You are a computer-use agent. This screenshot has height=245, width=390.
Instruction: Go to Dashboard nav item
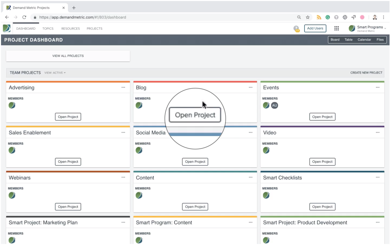click(x=26, y=28)
